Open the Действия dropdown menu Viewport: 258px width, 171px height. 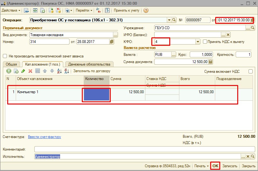[11, 10]
